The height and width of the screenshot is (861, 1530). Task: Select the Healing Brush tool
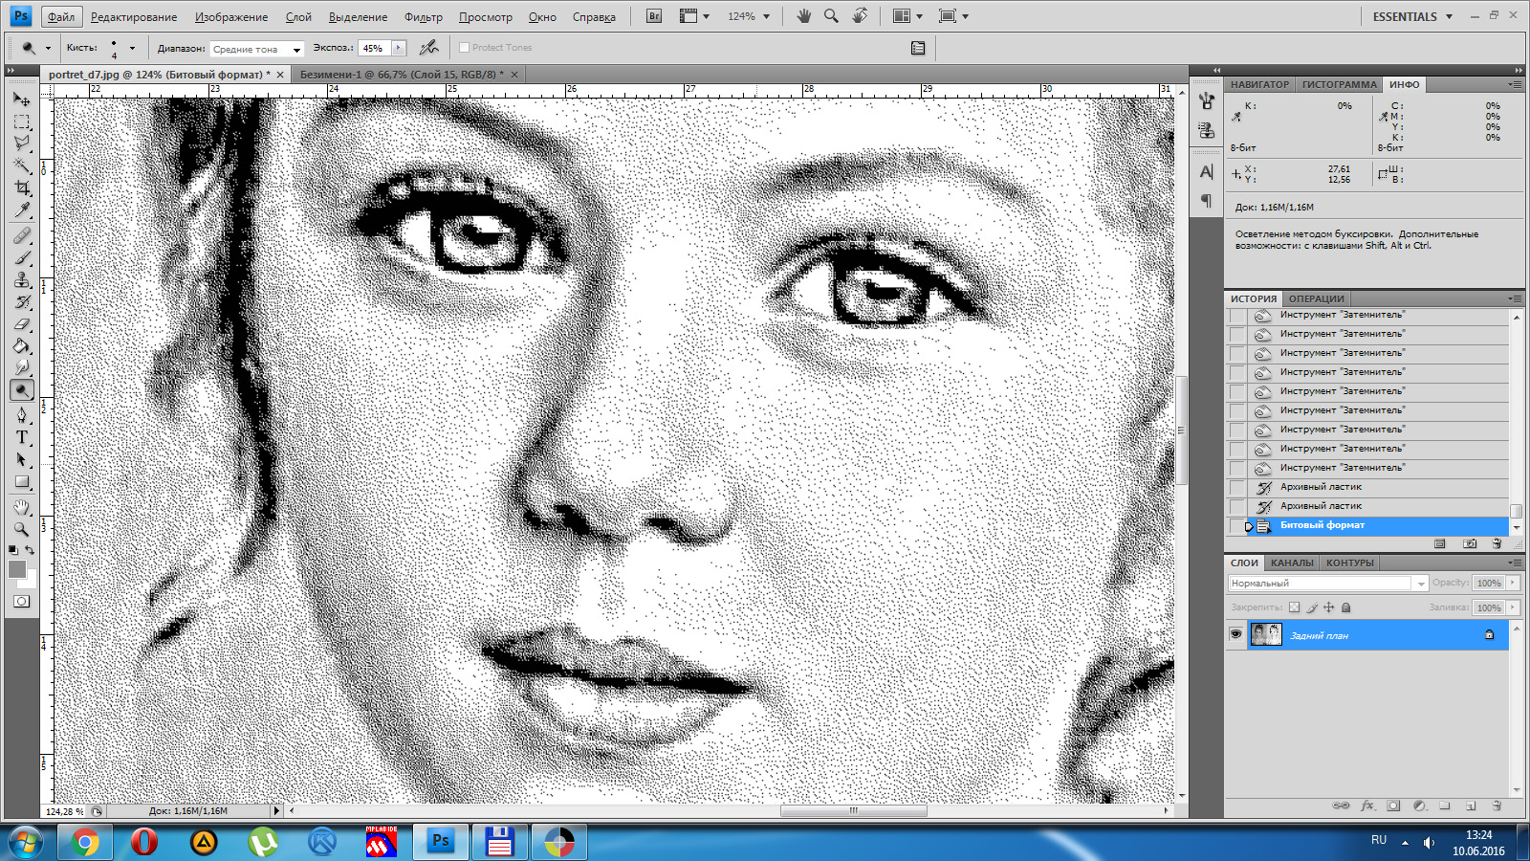21,235
